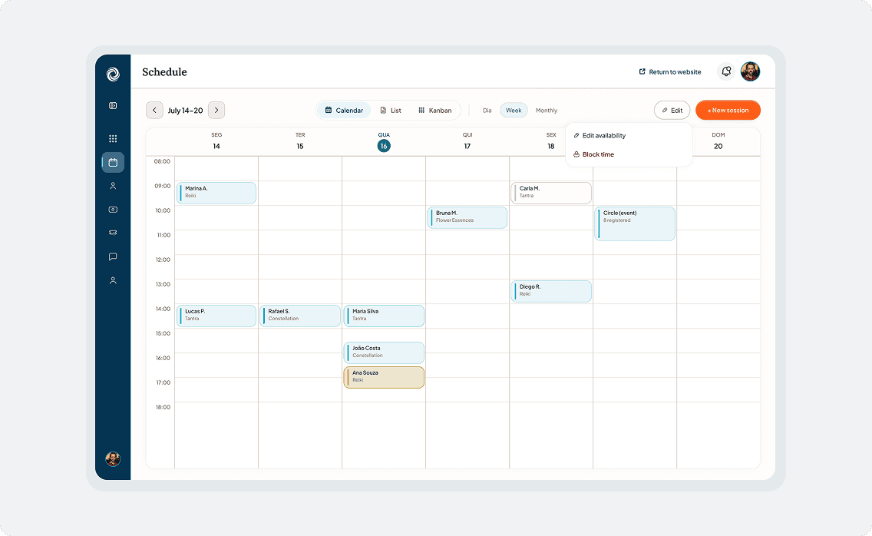Switch to List view tab
The image size is (872, 536).
pos(391,111)
